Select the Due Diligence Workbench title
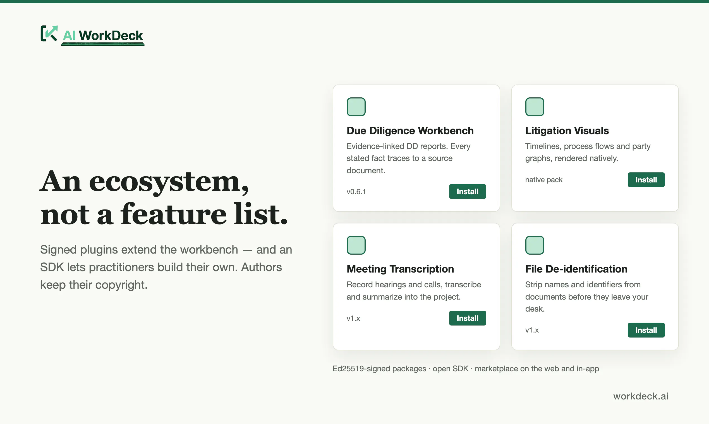709x424 pixels. click(x=410, y=131)
